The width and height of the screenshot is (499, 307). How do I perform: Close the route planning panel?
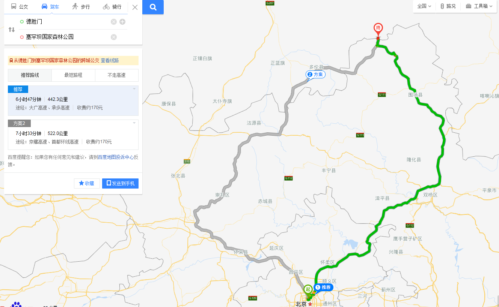click(x=135, y=7)
